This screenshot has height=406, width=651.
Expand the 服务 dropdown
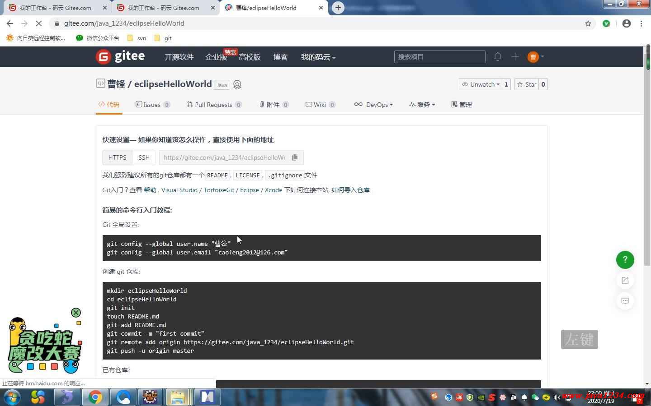[422, 105]
